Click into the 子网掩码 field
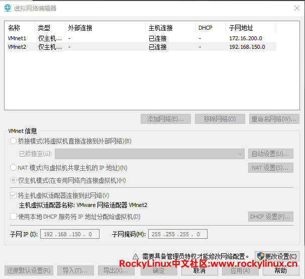Image resolution: width=305 pixels, height=279 pixels. point(177,234)
